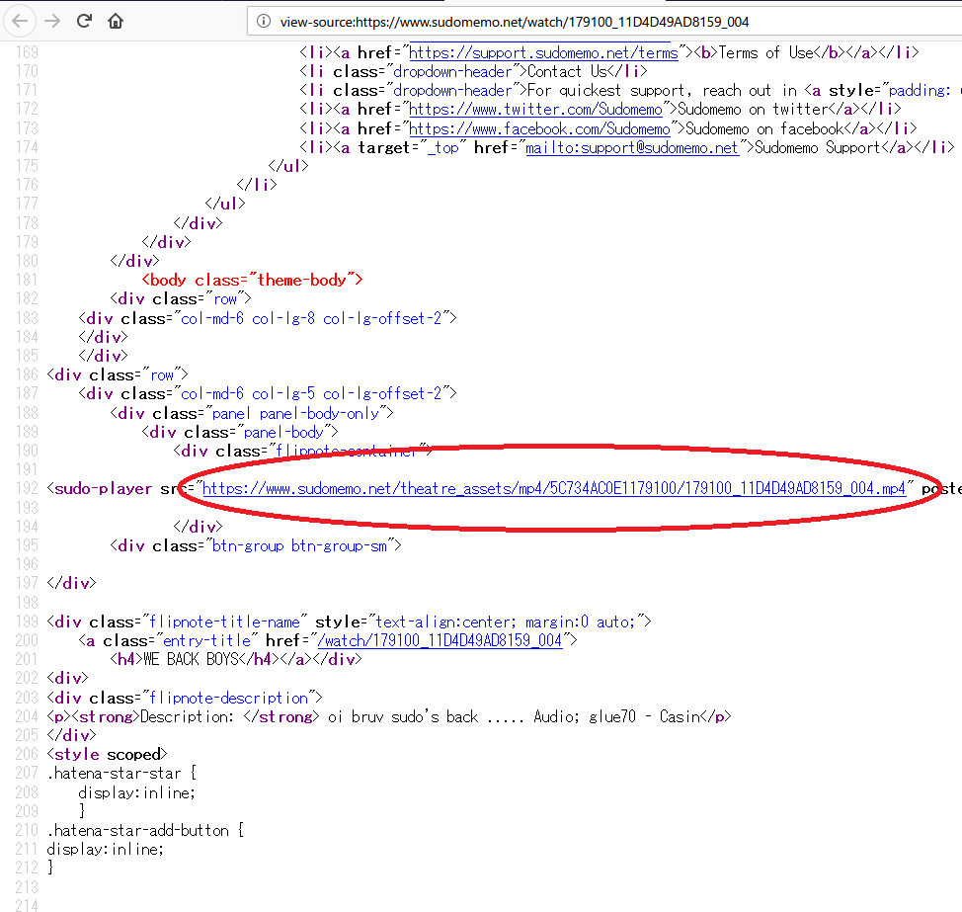Click the "glue70 - Casin" audio credit text
Viewport: 962px width, 912px height.
(x=644, y=716)
